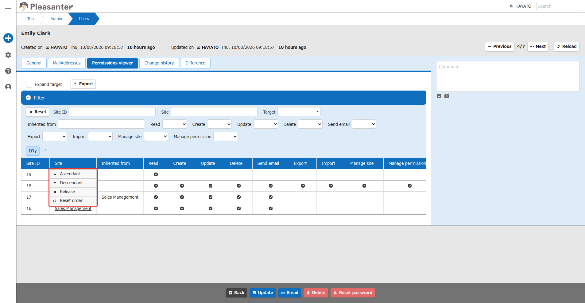Go to the Next user record

click(x=538, y=46)
